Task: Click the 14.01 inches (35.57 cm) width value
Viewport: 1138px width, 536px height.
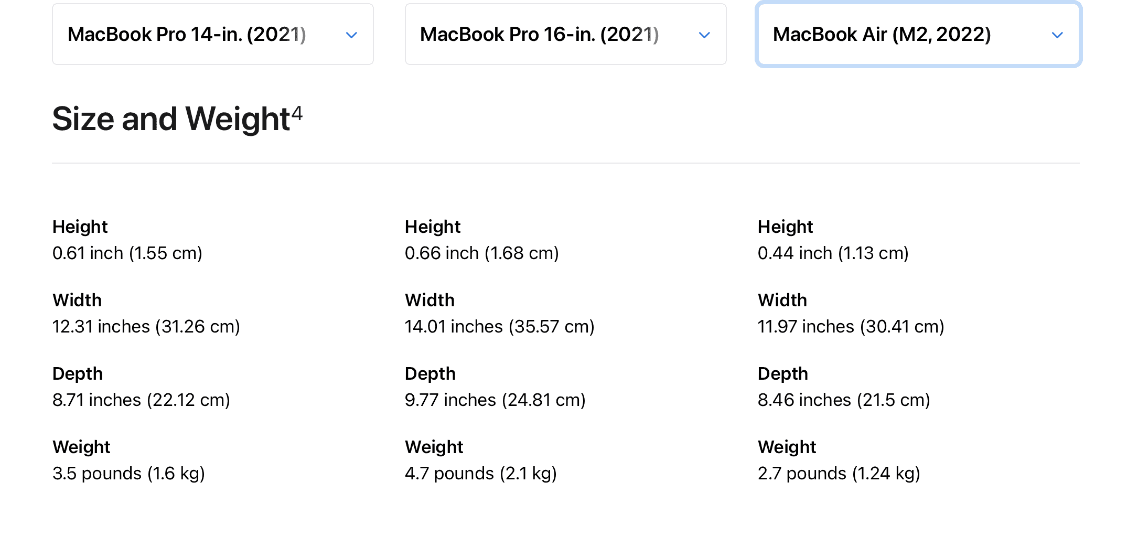Action: click(499, 327)
